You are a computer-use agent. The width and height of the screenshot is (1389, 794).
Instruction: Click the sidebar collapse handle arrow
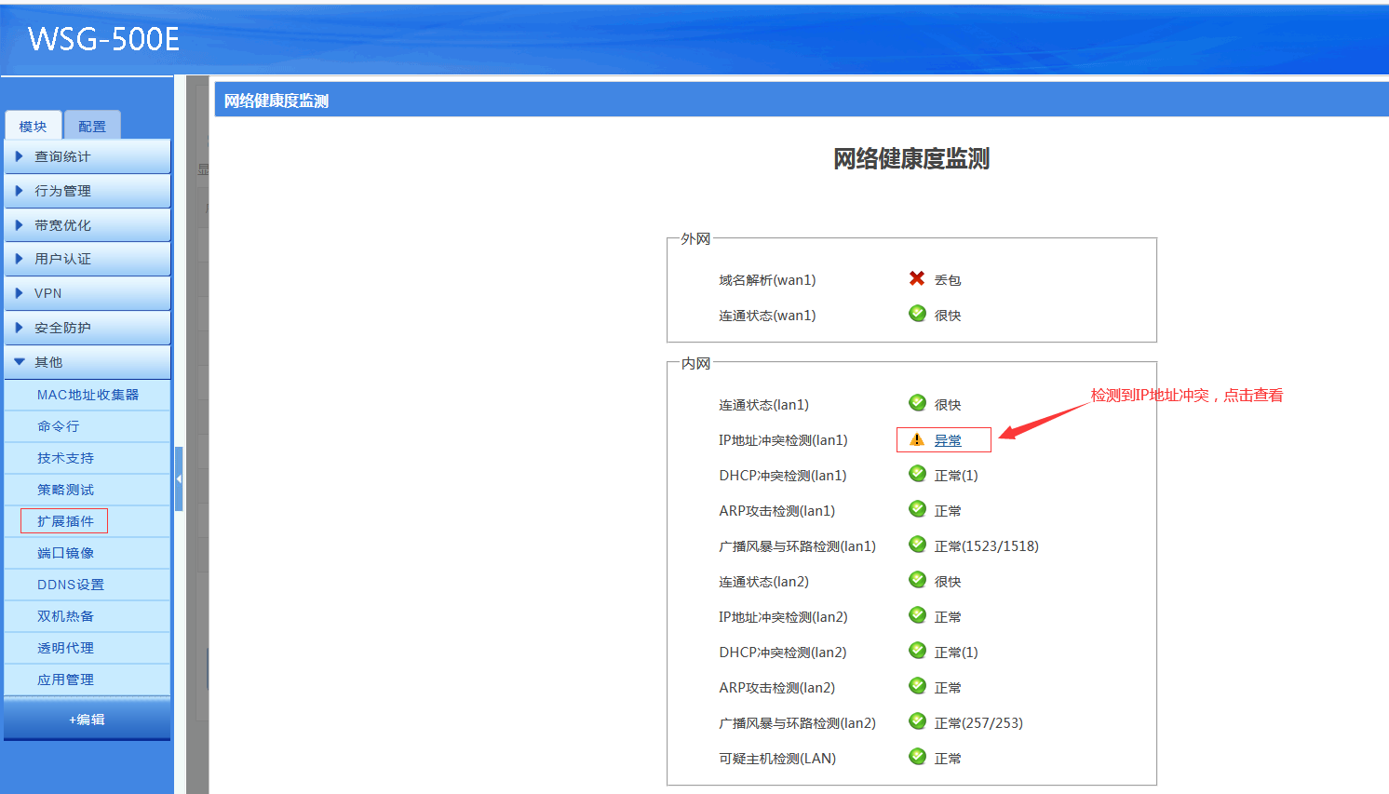pyautogui.click(x=179, y=478)
